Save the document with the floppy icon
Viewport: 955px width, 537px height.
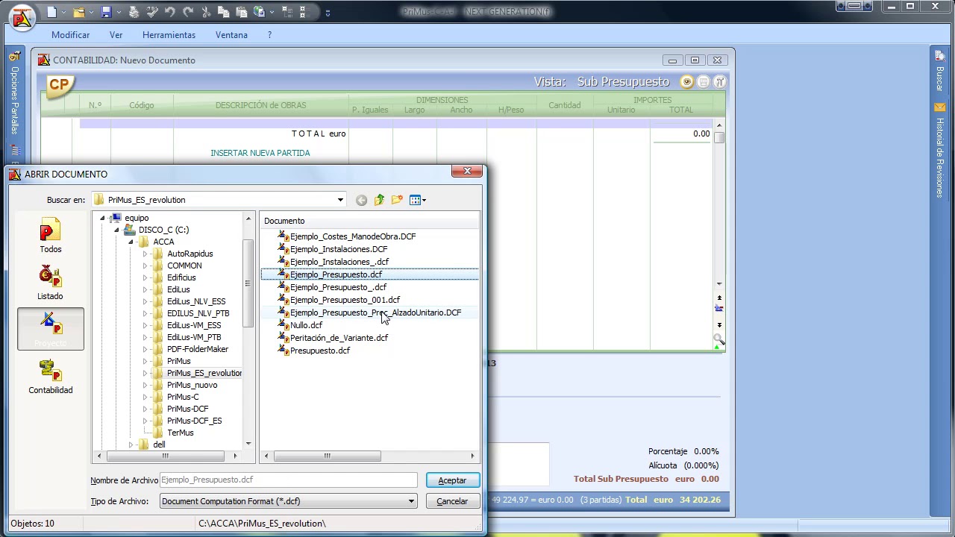(106, 12)
